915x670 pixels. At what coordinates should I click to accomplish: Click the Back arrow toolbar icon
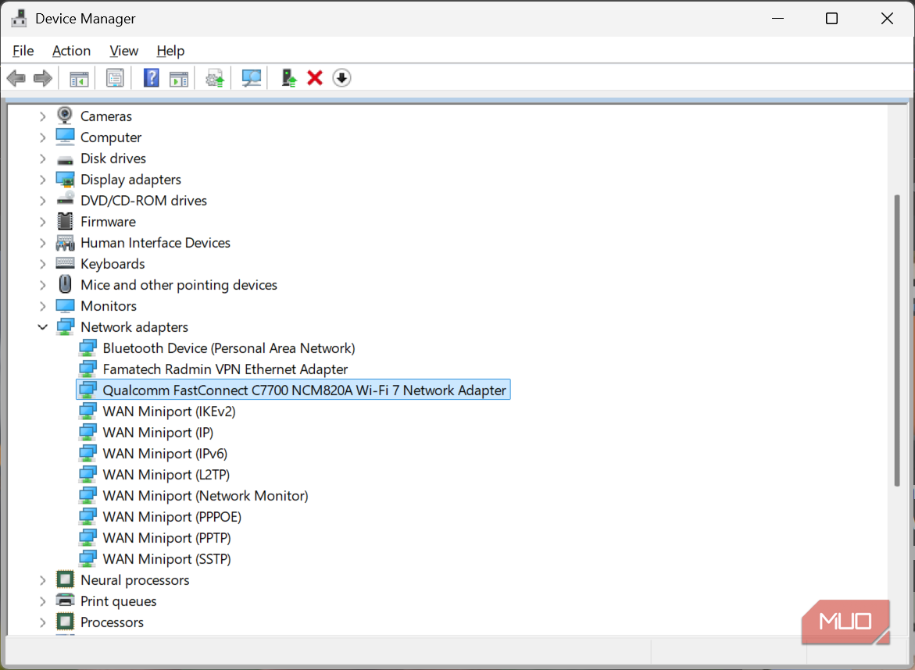tap(16, 78)
